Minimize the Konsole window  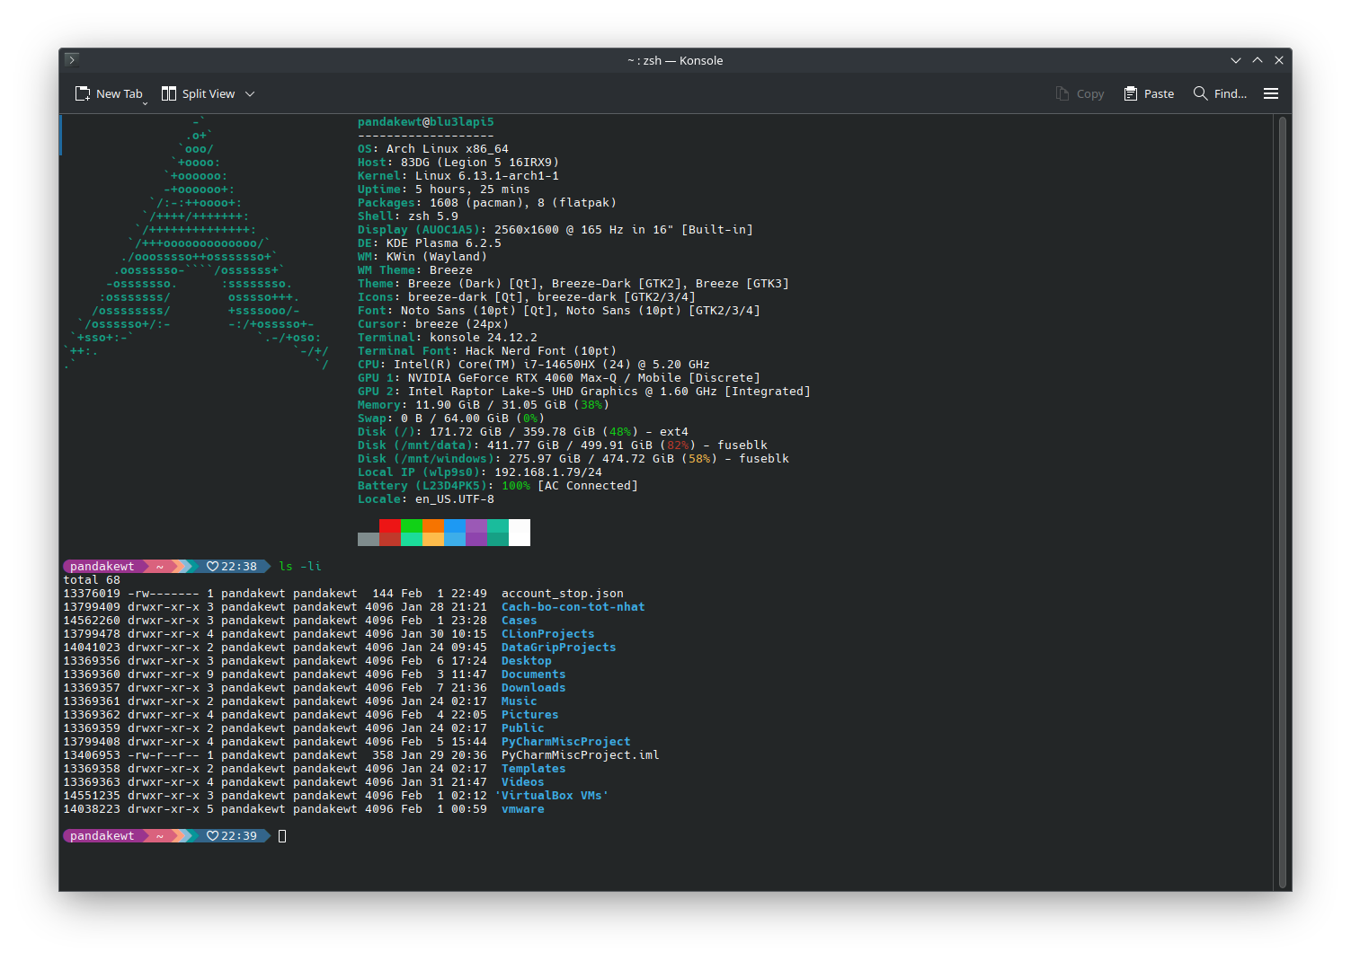(x=1236, y=60)
